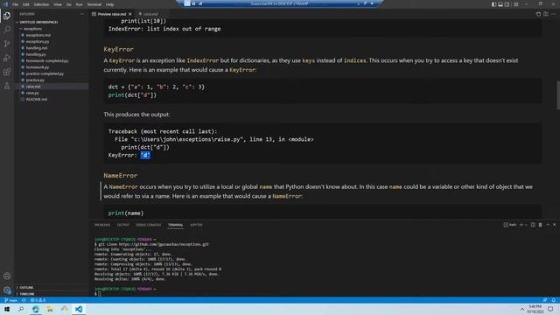Image resolution: width=560 pixels, height=315 pixels.
Task: Click the main branch in the status bar
Action: 10,300
